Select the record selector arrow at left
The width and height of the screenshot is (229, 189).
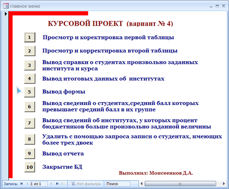[6, 14]
